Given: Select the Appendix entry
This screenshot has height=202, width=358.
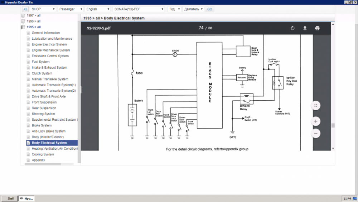Looking at the screenshot, I should tap(38, 160).
